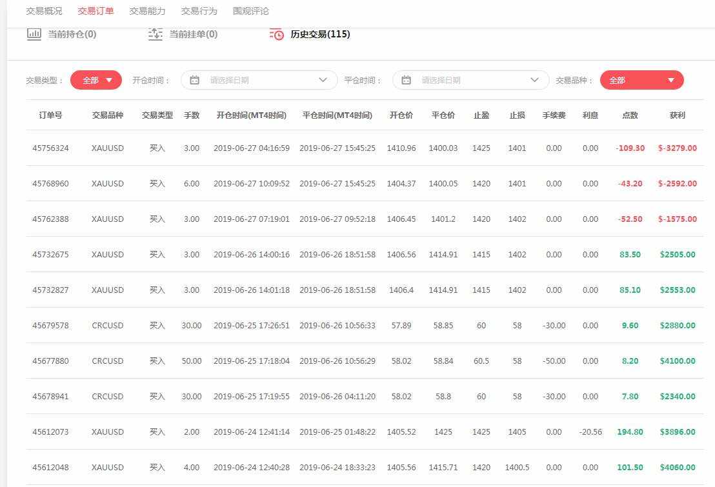Screen dimensions: 715x487
Task: Select order number 45768960
Action: [50, 184]
